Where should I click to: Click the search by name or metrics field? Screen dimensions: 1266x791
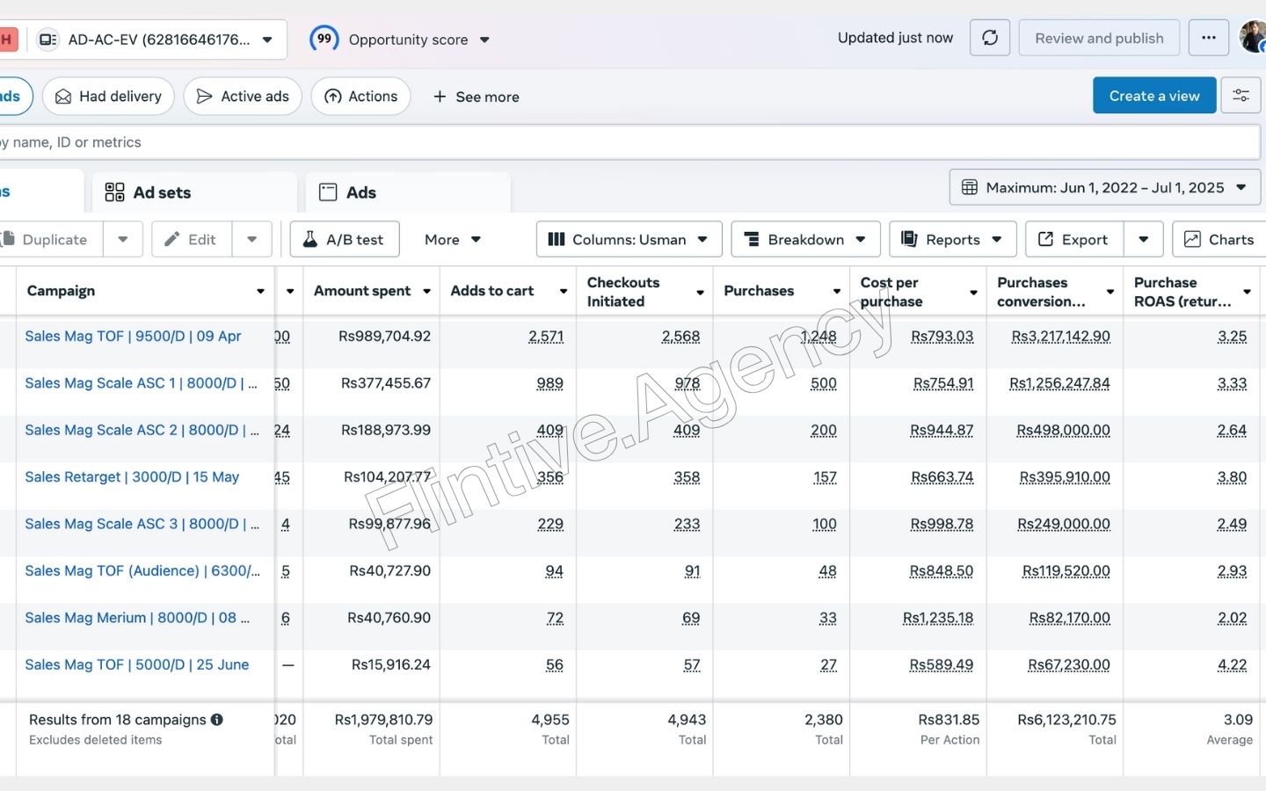tap(615, 142)
